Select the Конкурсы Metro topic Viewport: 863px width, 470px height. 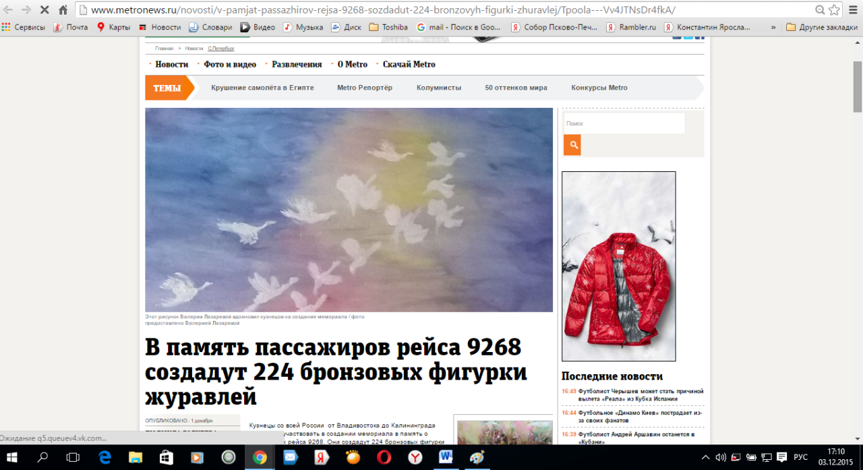tap(599, 88)
